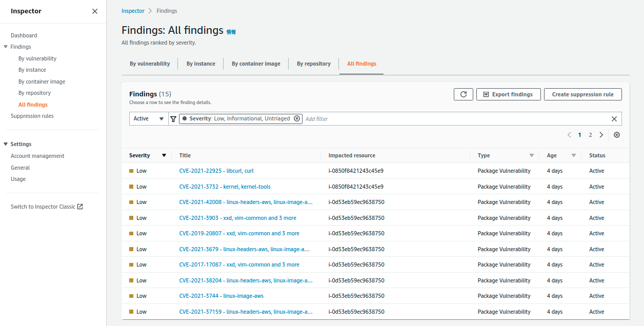Open the Active status dropdown
The image size is (644, 326).
(x=149, y=119)
